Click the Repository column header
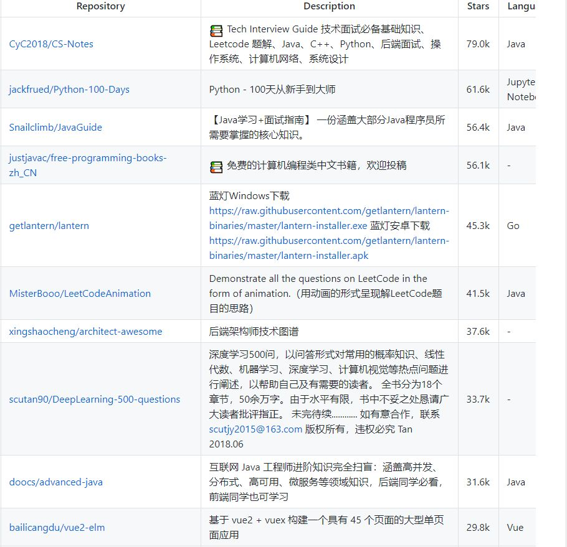The height and width of the screenshot is (547, 567). point(100,6)
